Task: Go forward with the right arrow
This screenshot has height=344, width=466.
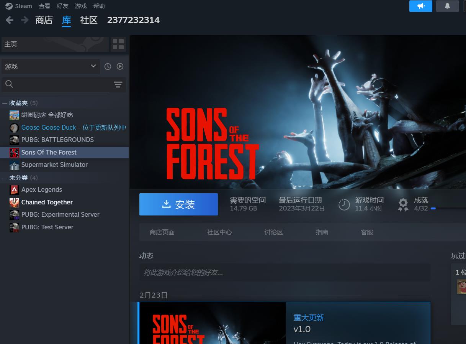Action: click(25, 20)
